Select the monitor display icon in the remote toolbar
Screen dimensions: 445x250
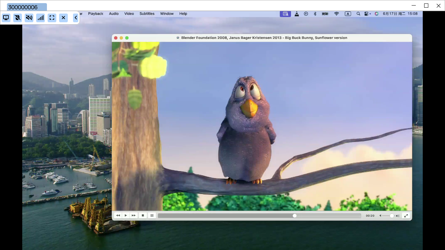[x=6, y=18]
